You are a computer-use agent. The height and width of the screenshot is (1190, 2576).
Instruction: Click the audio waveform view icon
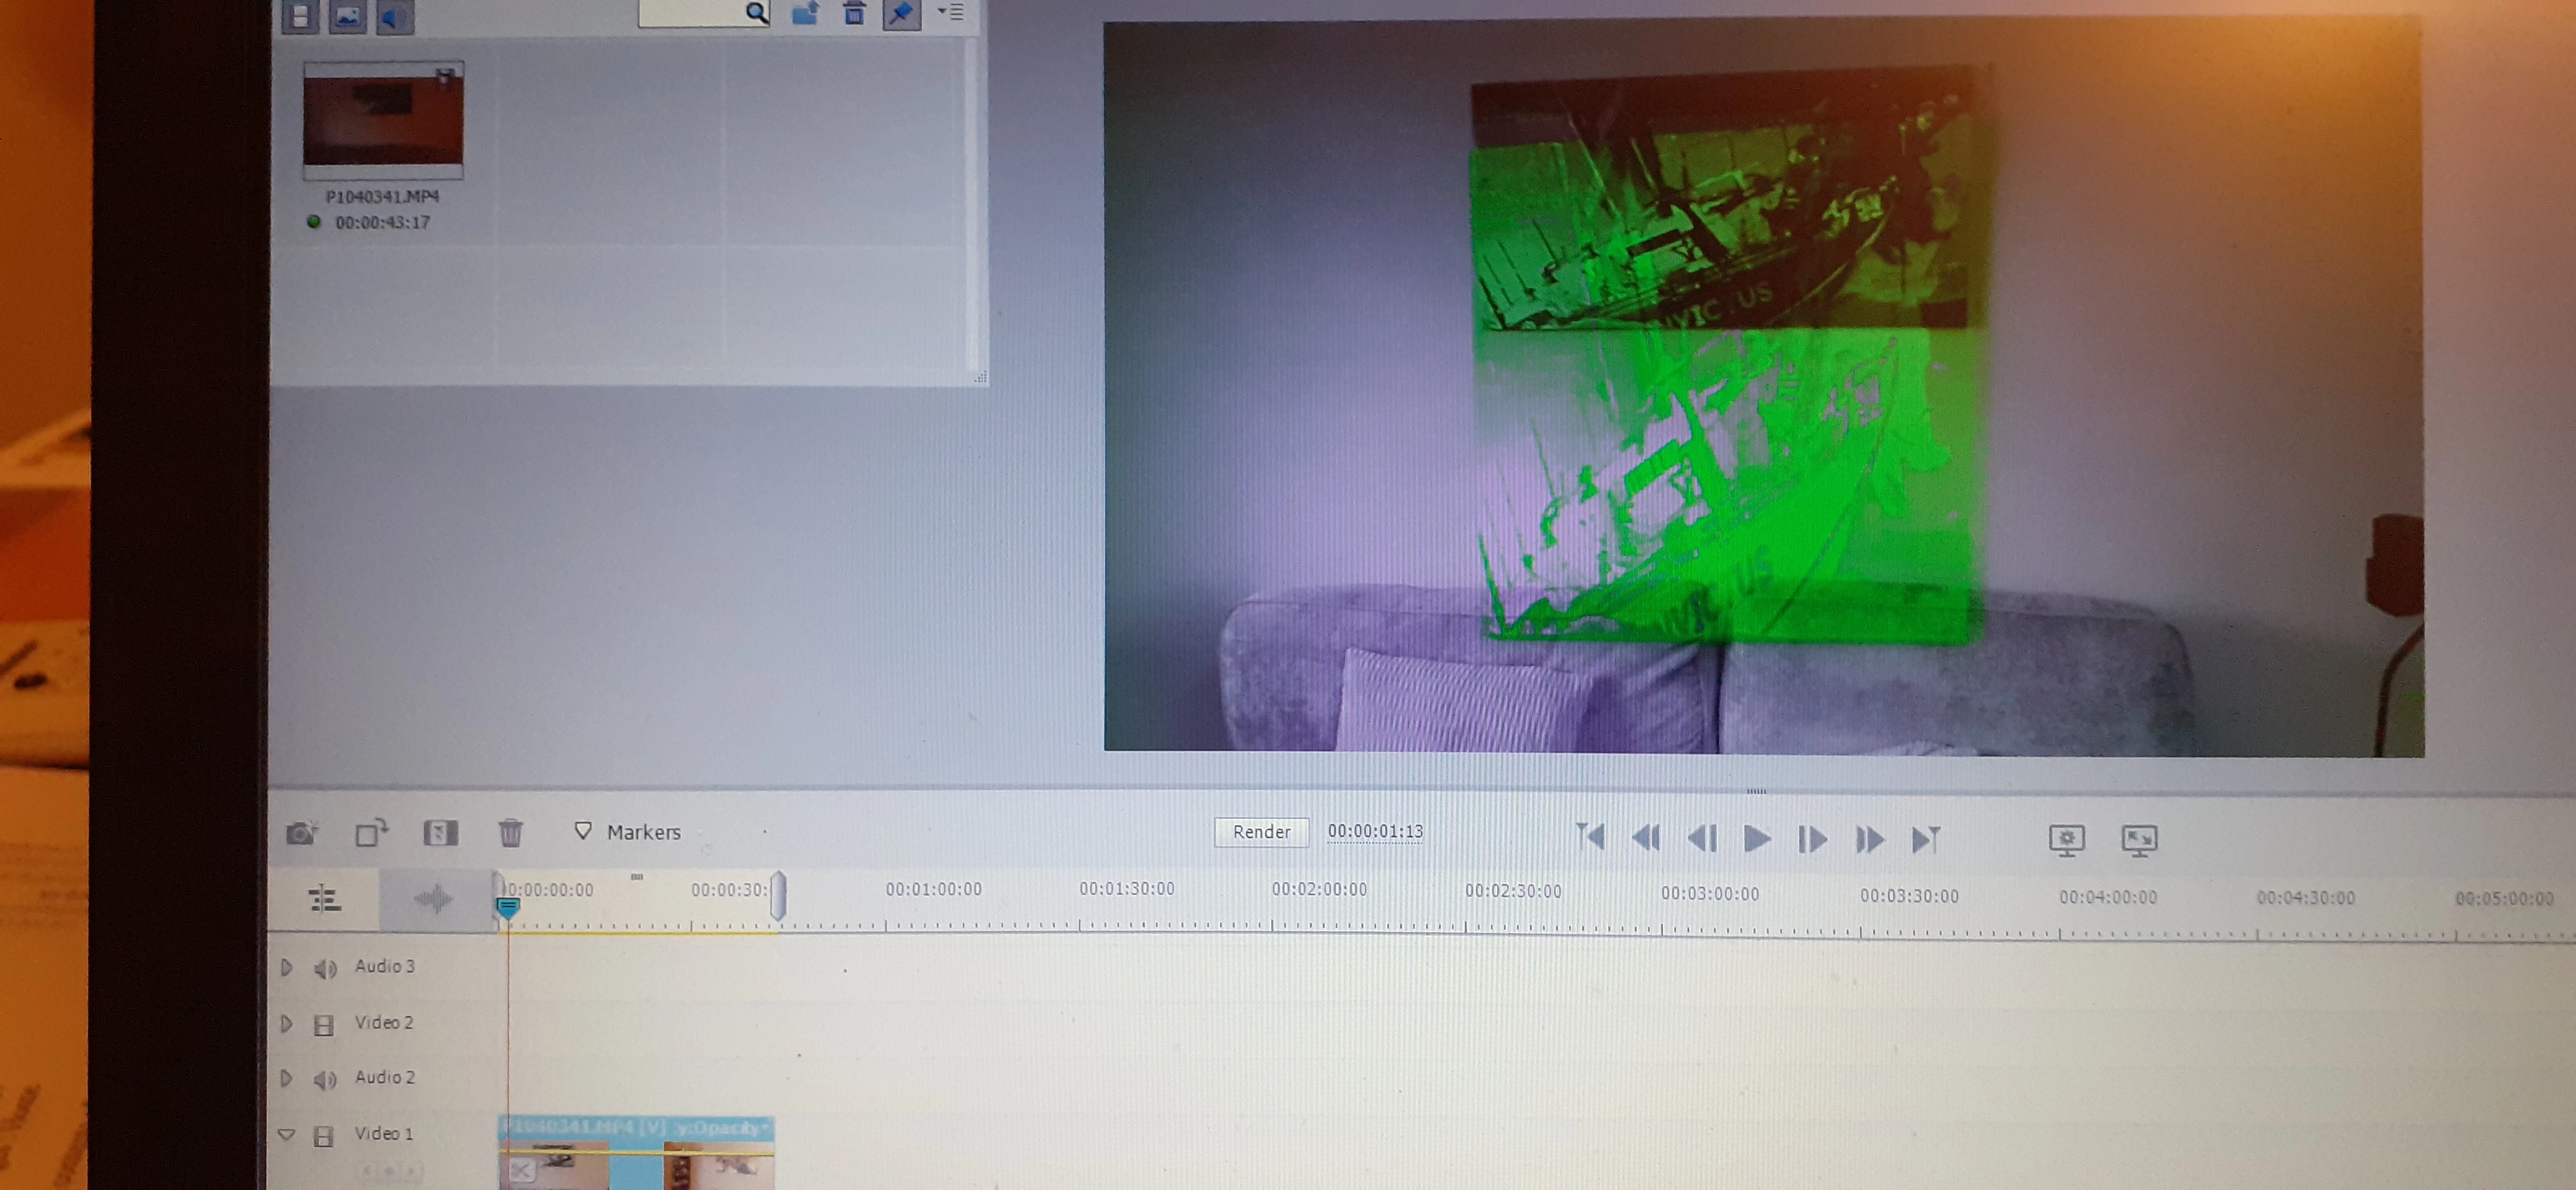point(433,898)
